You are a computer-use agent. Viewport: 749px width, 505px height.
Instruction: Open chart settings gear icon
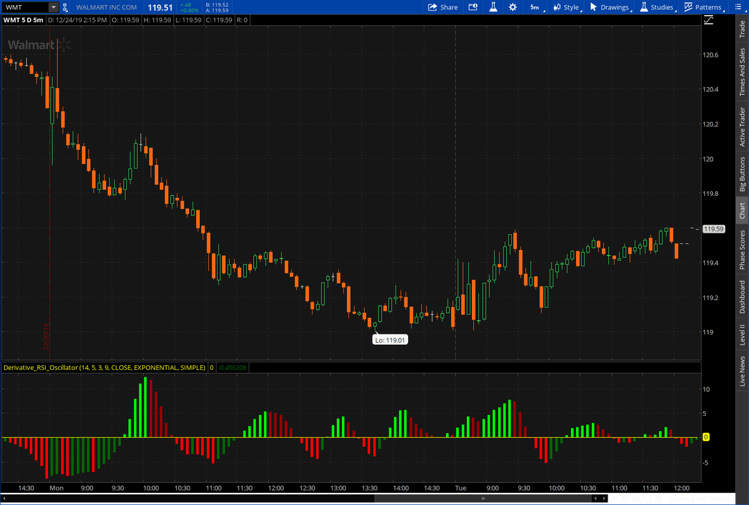512,7
